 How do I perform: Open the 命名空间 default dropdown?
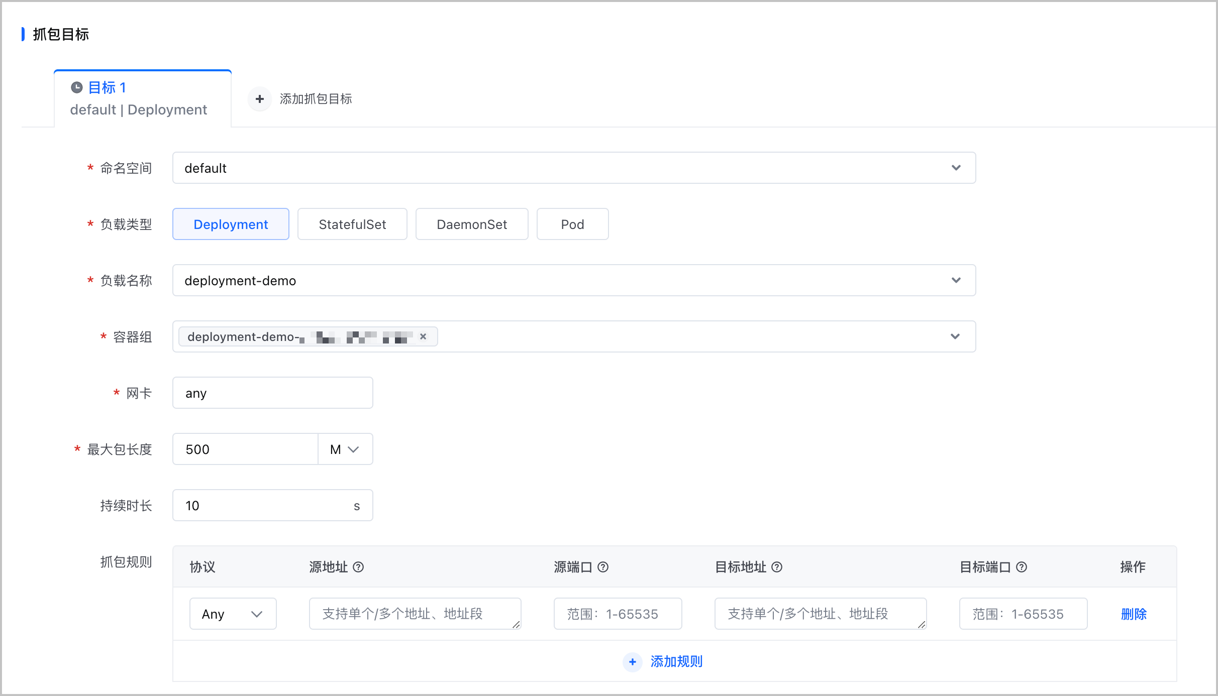pyautogui.click(x=574, y=168)
